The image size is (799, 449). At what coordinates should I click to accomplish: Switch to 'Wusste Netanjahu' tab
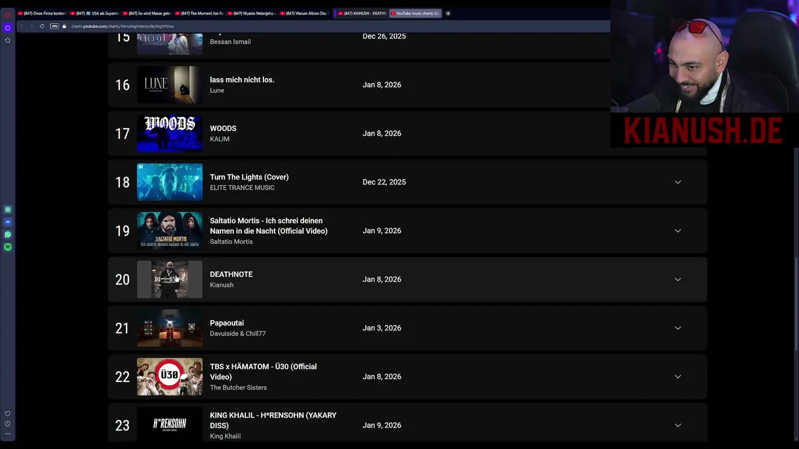252,13
